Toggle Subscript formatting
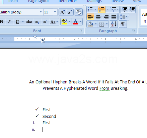Screen dimensions: 147x138 point(37,22)
